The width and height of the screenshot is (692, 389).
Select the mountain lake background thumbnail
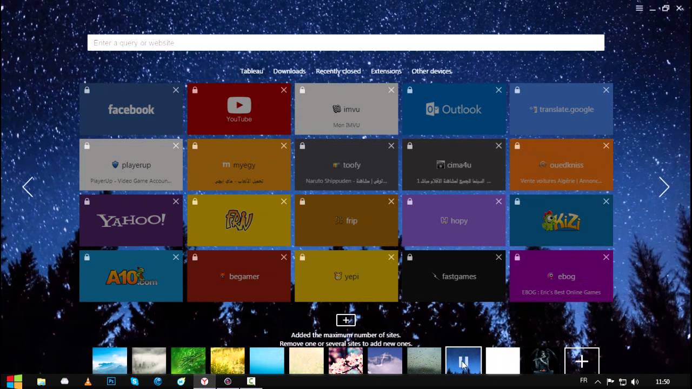(x=110, y=360)
